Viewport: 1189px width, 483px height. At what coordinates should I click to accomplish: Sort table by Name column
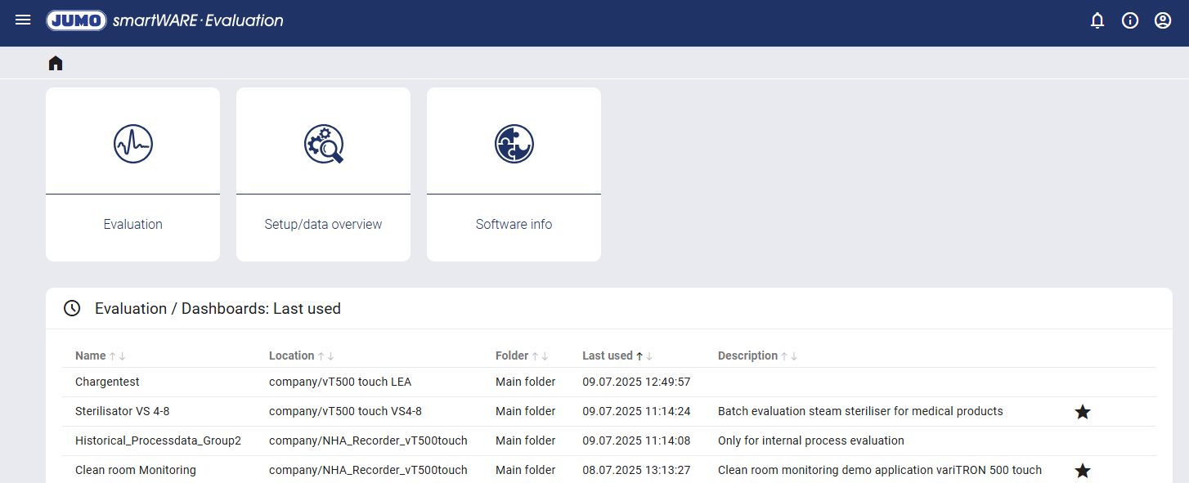pyautogui.click(x=91, y=356)
